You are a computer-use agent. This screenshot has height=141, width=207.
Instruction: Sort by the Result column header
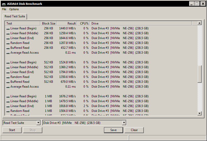pos(67,24)
